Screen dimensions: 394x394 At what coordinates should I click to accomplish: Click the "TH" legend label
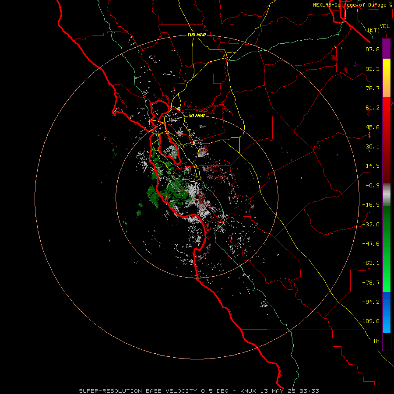[376, 341]
